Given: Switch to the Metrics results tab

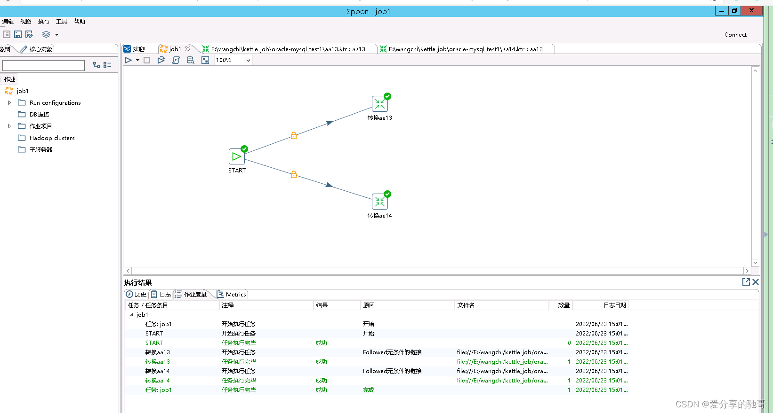Looking at the screenshot, I should tap(232, 294).
